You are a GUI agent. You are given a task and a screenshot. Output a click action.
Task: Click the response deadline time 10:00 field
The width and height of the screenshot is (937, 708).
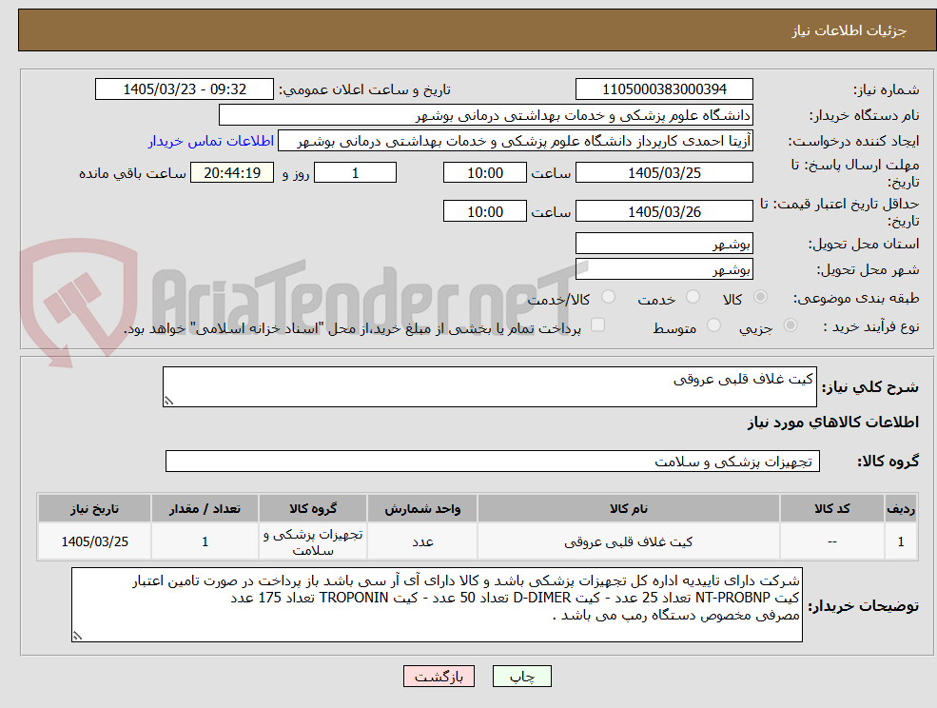484,173
